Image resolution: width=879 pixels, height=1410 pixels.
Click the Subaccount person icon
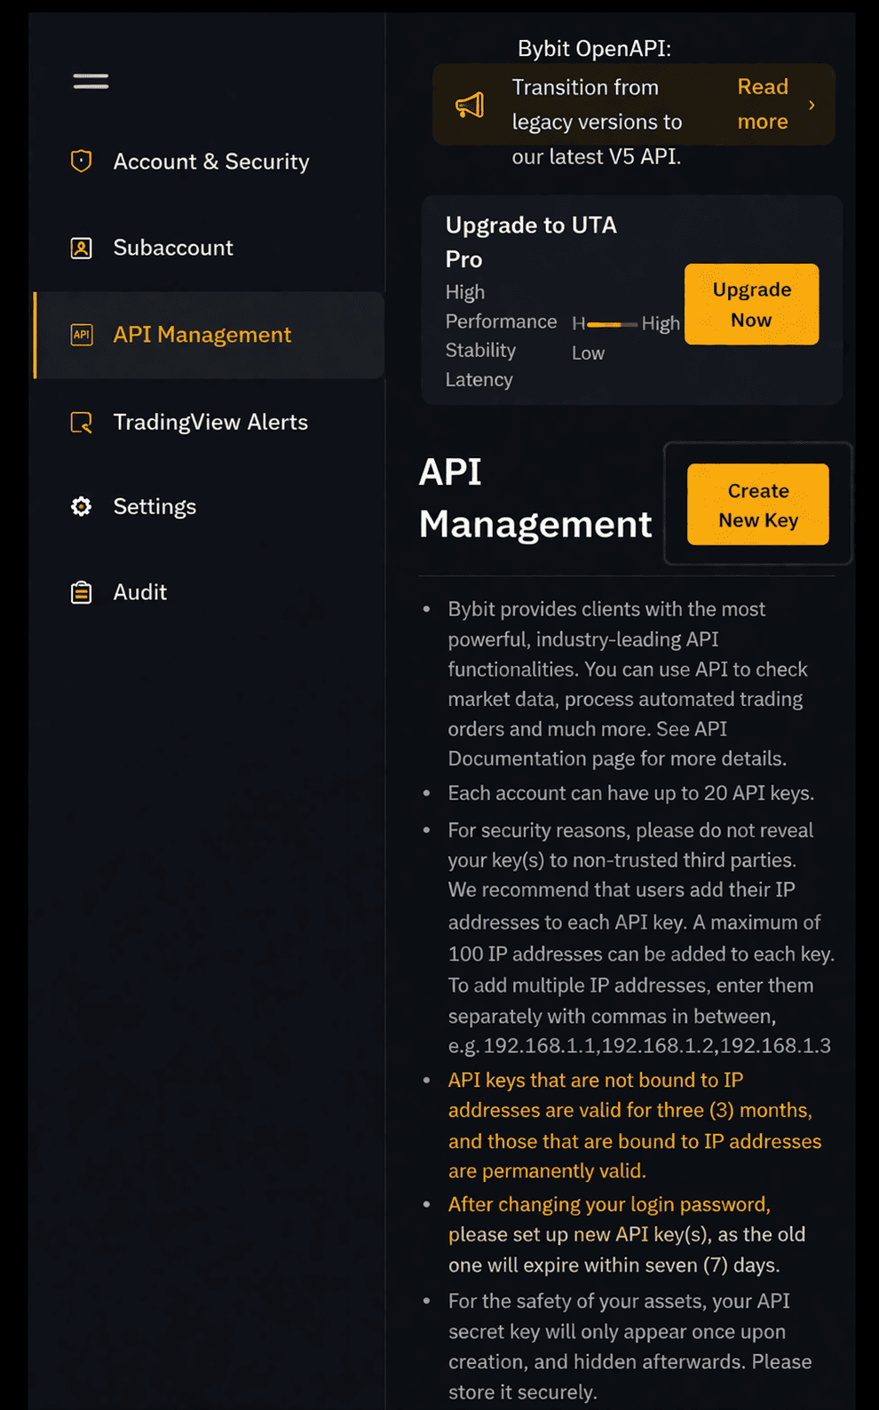pos(81,248)
